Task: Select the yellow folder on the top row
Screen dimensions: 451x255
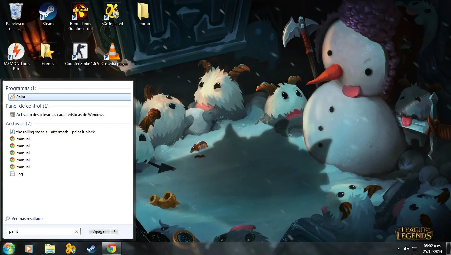Action: [144, 14]
